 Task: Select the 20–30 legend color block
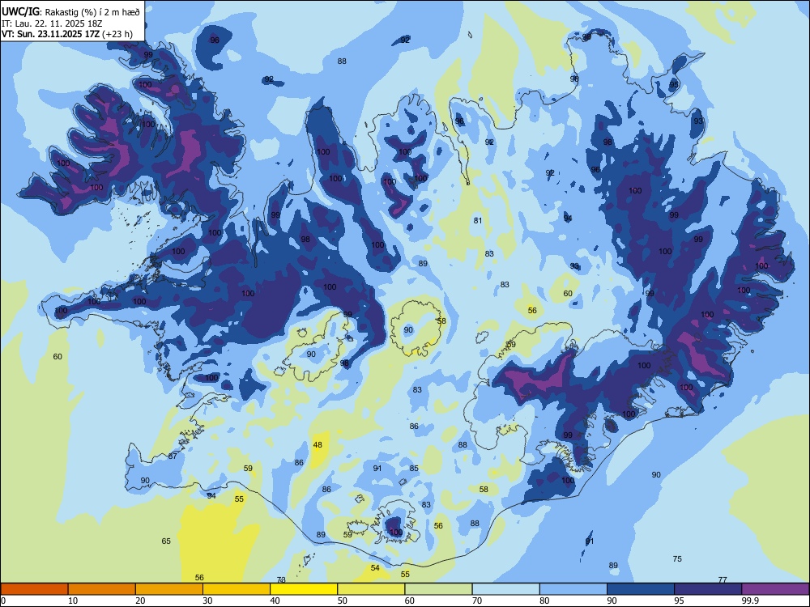click(169, 589)
